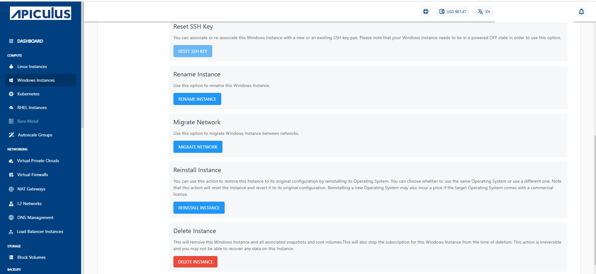Open the USD 987.47 wallet balance
The image size is (596, 274).
452,12
